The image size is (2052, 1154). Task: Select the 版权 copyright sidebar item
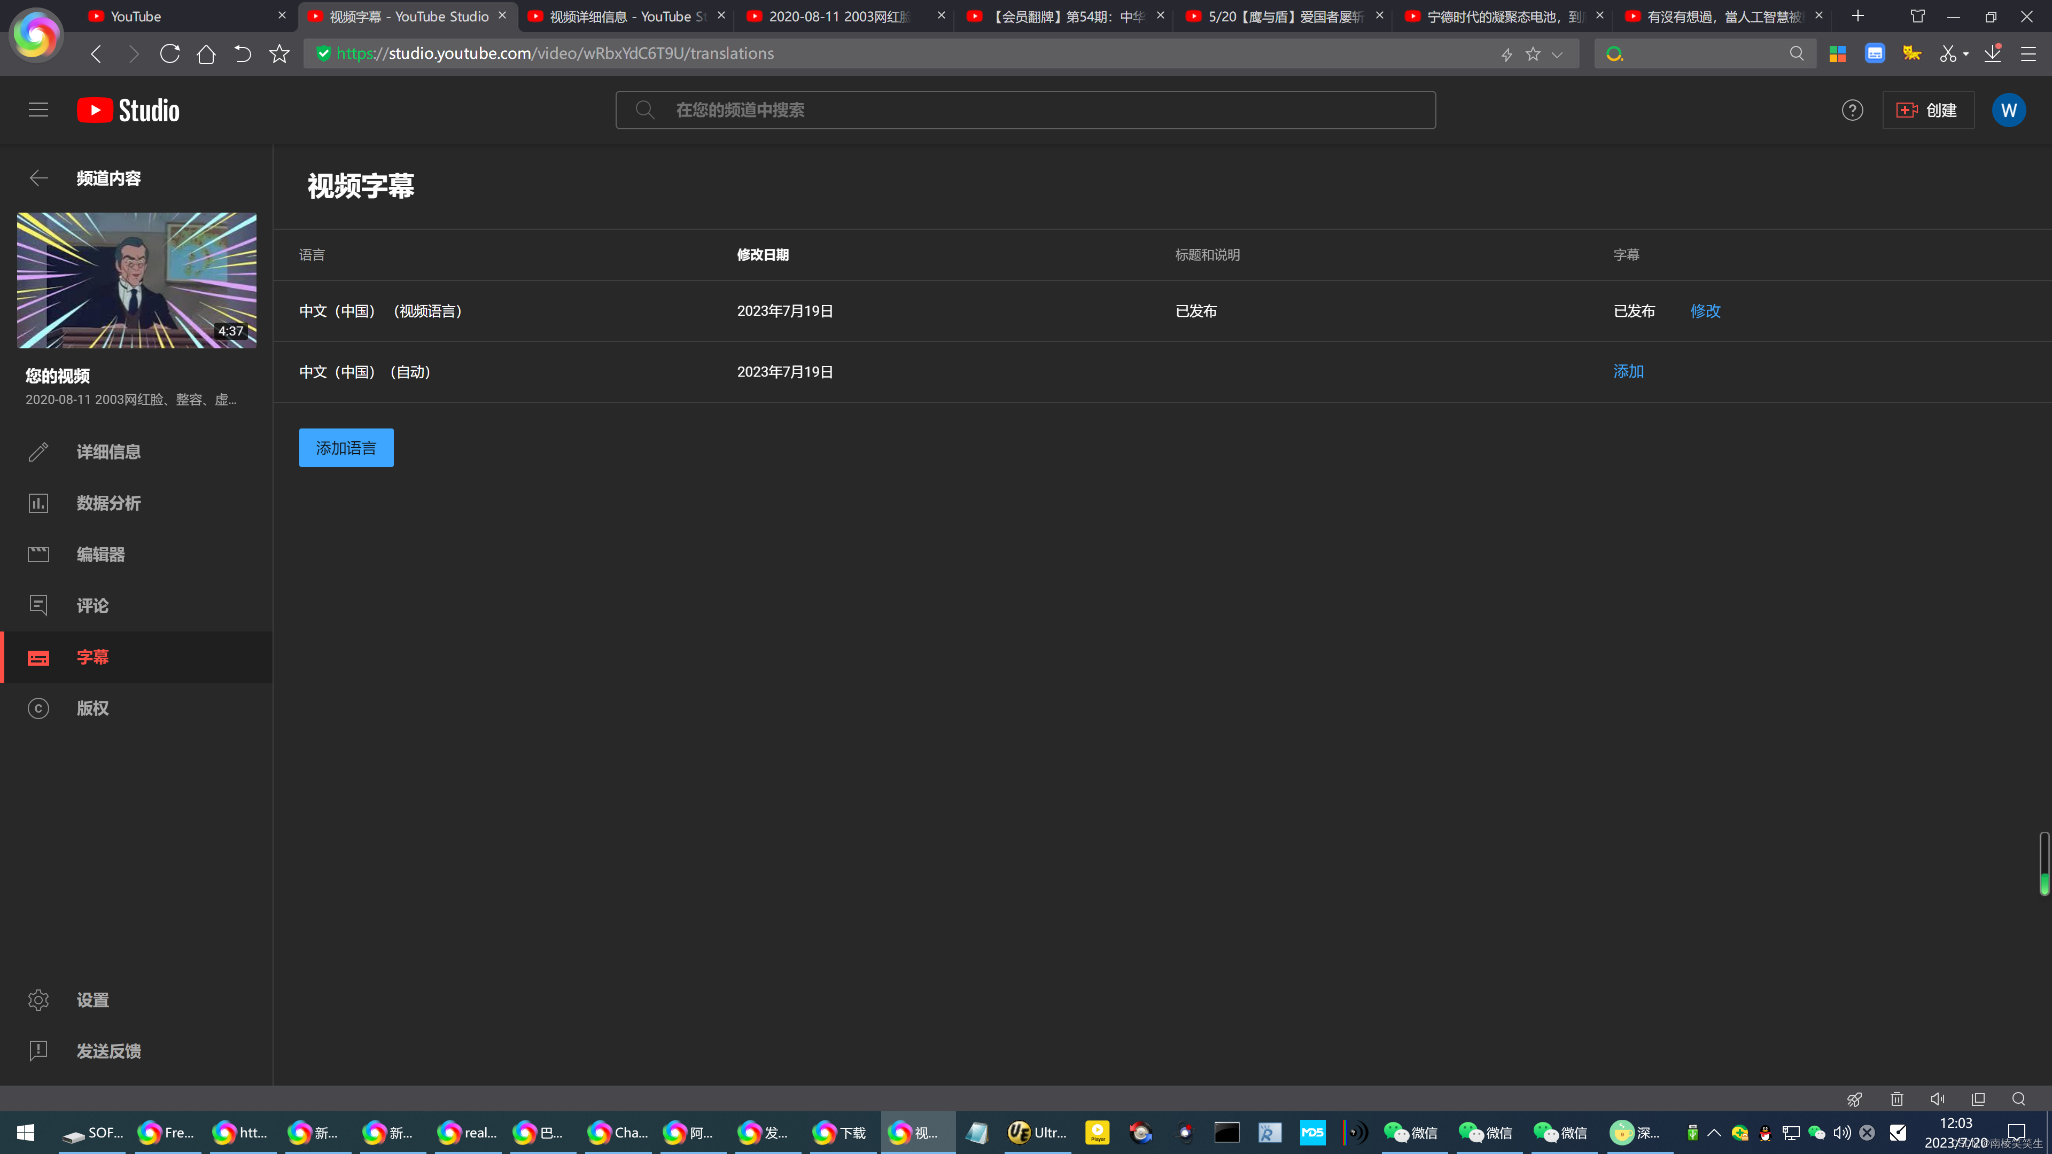point(92,708)
